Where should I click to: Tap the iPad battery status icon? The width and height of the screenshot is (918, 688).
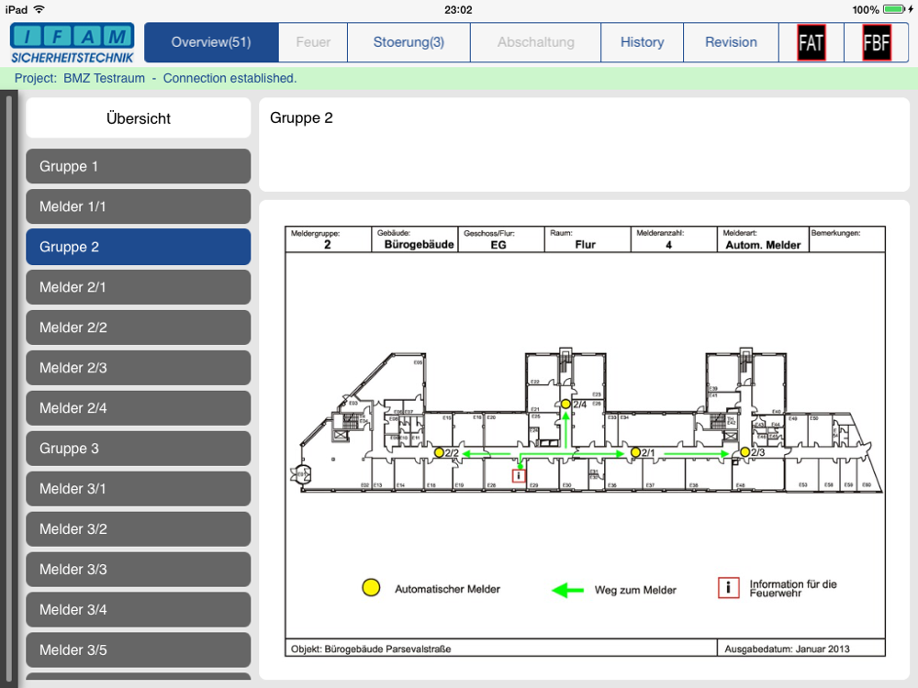[894, 9]
